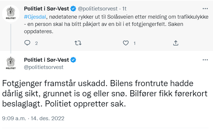Click the reply icon on the first tweet

27,43
